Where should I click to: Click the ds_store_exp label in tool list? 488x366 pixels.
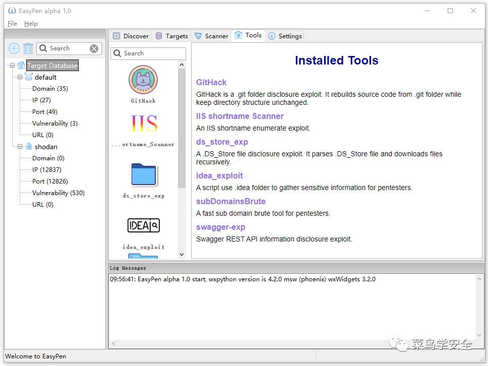tap(144, 196)
